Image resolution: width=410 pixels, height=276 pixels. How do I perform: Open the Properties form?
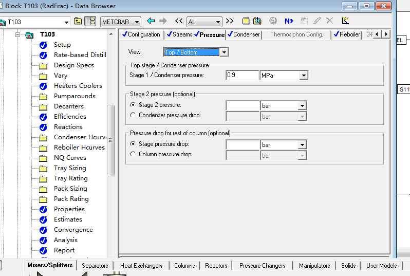click(69, 209)
